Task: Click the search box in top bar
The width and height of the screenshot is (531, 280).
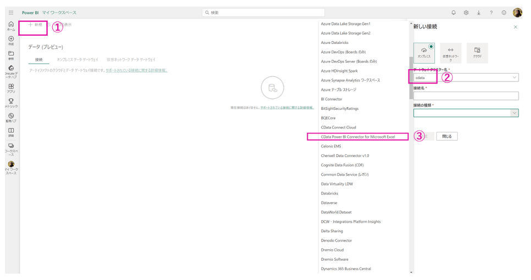Action: (263, 13)
